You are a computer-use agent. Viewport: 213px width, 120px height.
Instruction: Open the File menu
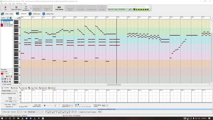click(x=2, y=4)
